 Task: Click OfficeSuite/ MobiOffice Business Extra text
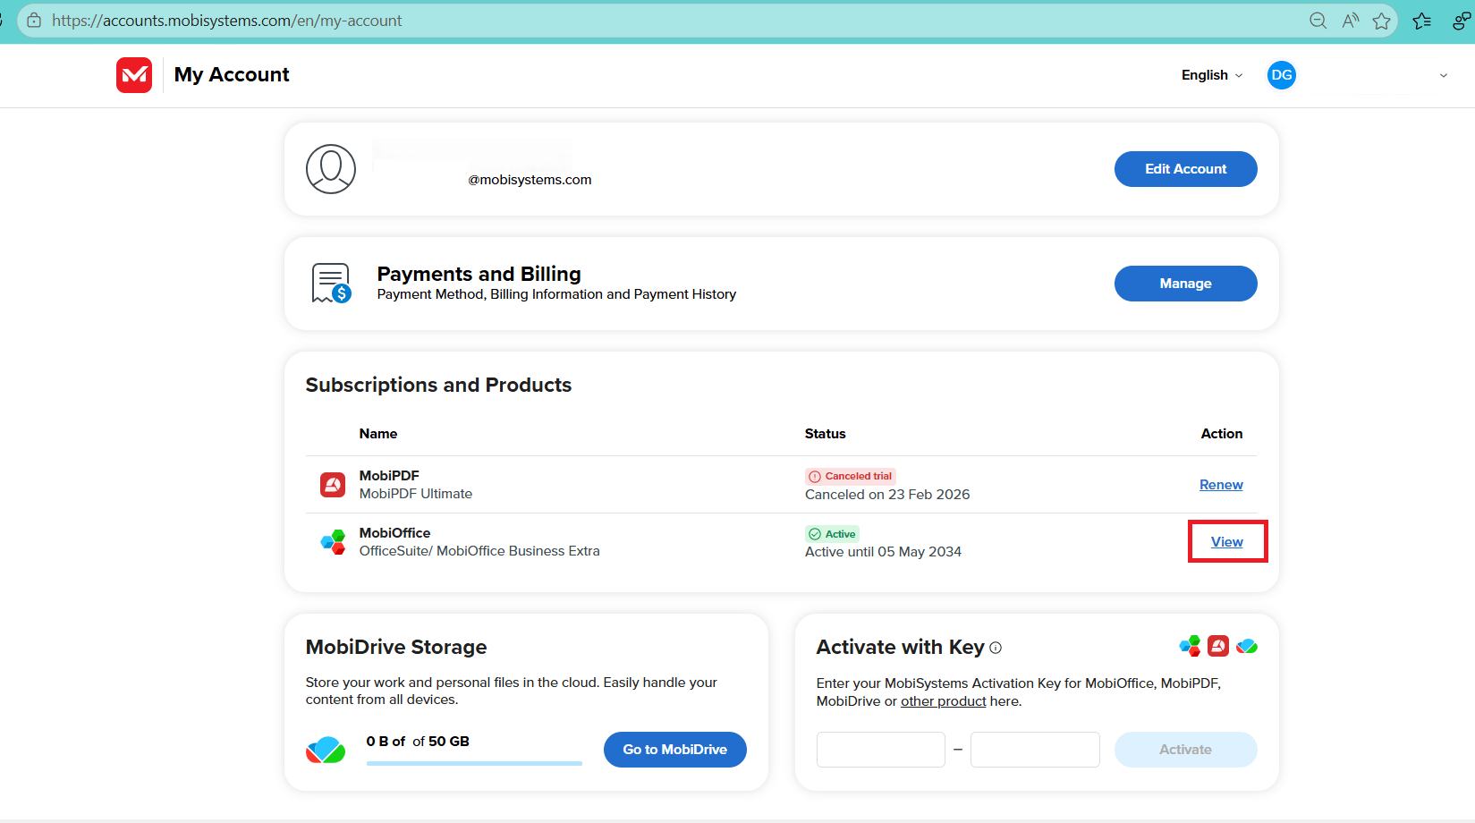click(x=479, y=551)
